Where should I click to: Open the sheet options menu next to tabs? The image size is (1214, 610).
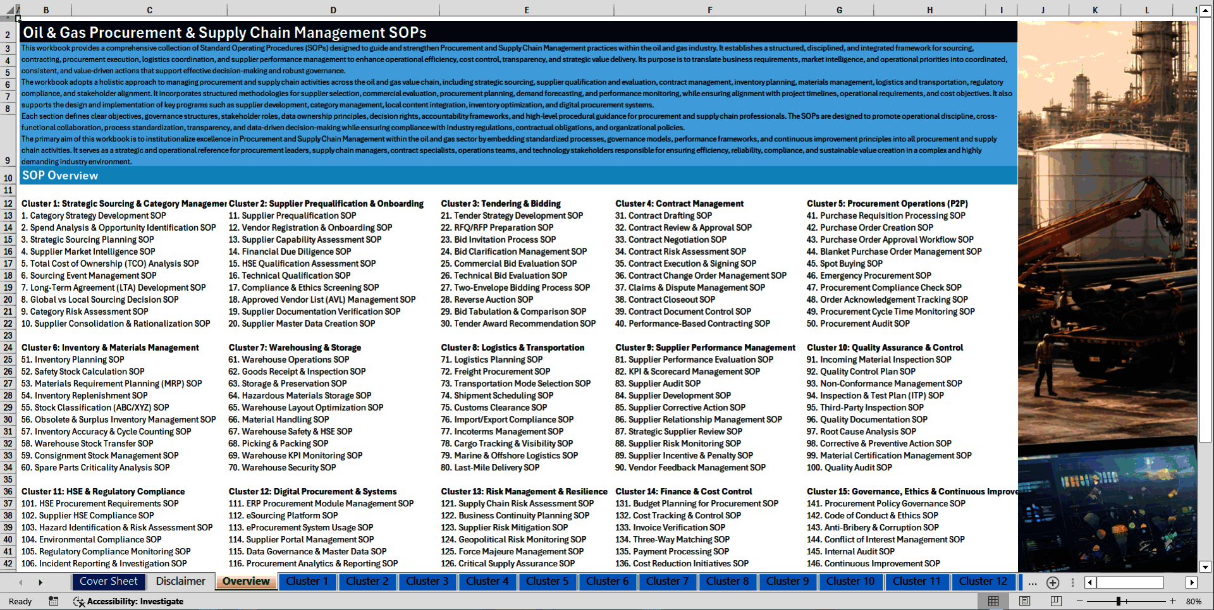point(1072,583)
